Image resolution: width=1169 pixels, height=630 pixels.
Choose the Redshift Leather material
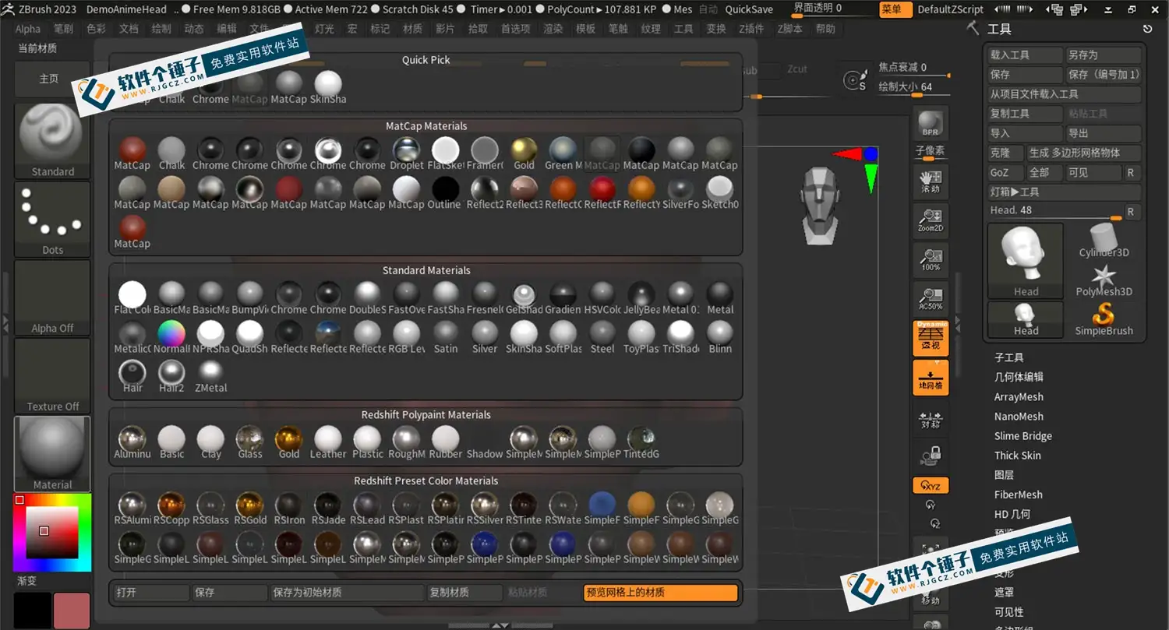point(328,442)
